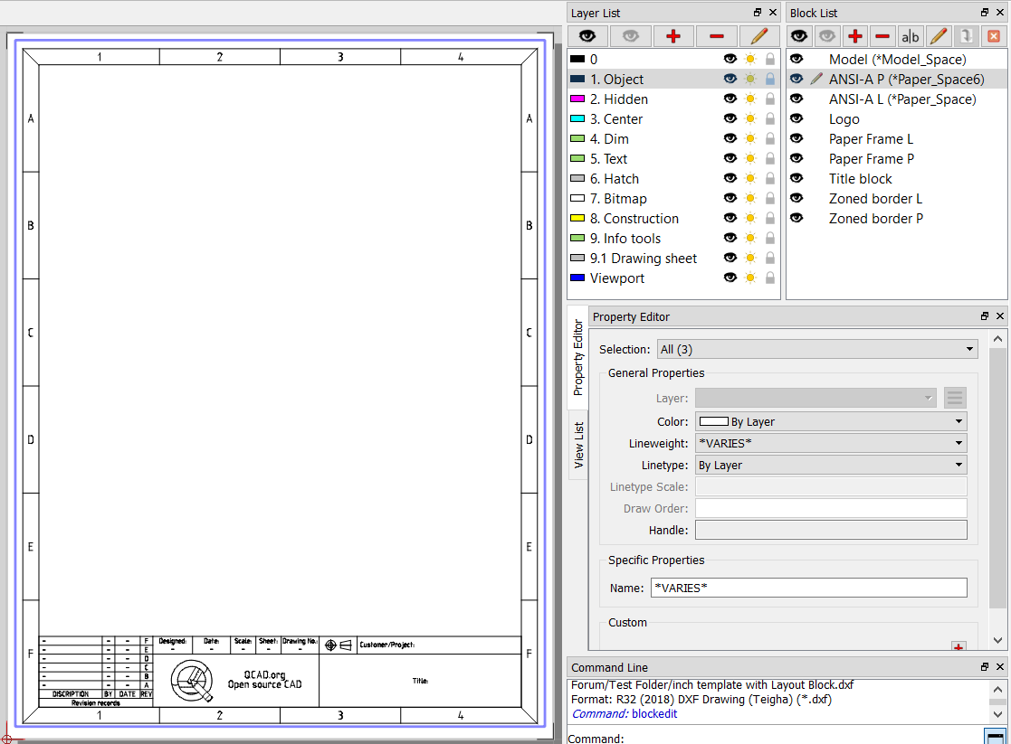
Task: Click the Name field in Specific Properties
Action: pos(808,588)
